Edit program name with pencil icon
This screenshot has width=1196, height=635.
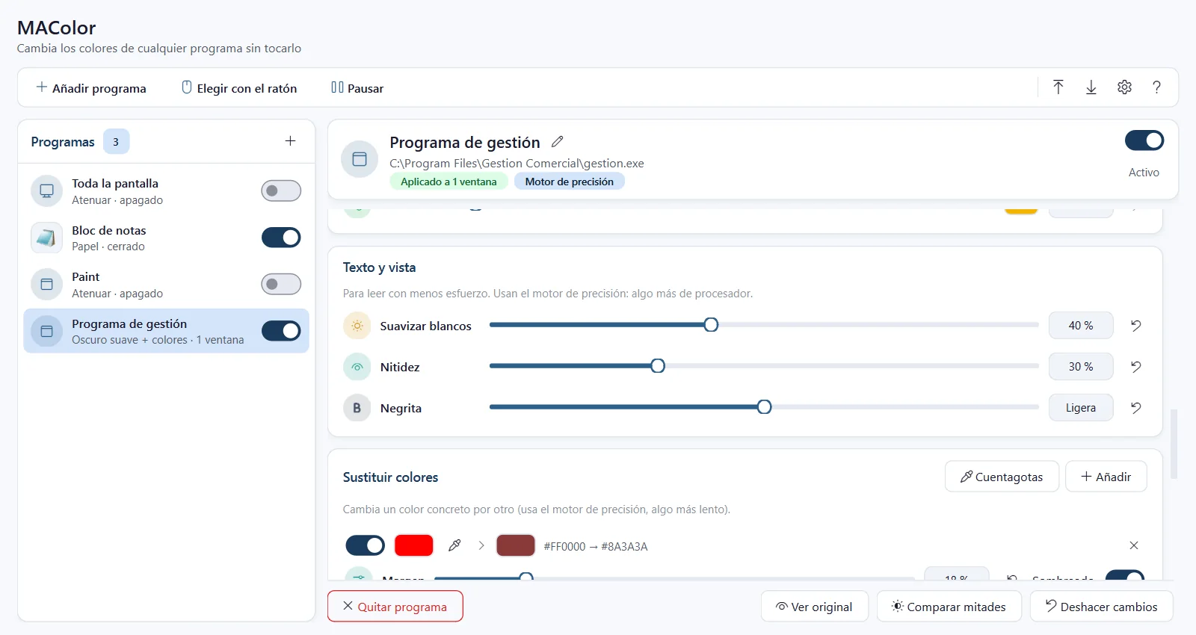558,141
